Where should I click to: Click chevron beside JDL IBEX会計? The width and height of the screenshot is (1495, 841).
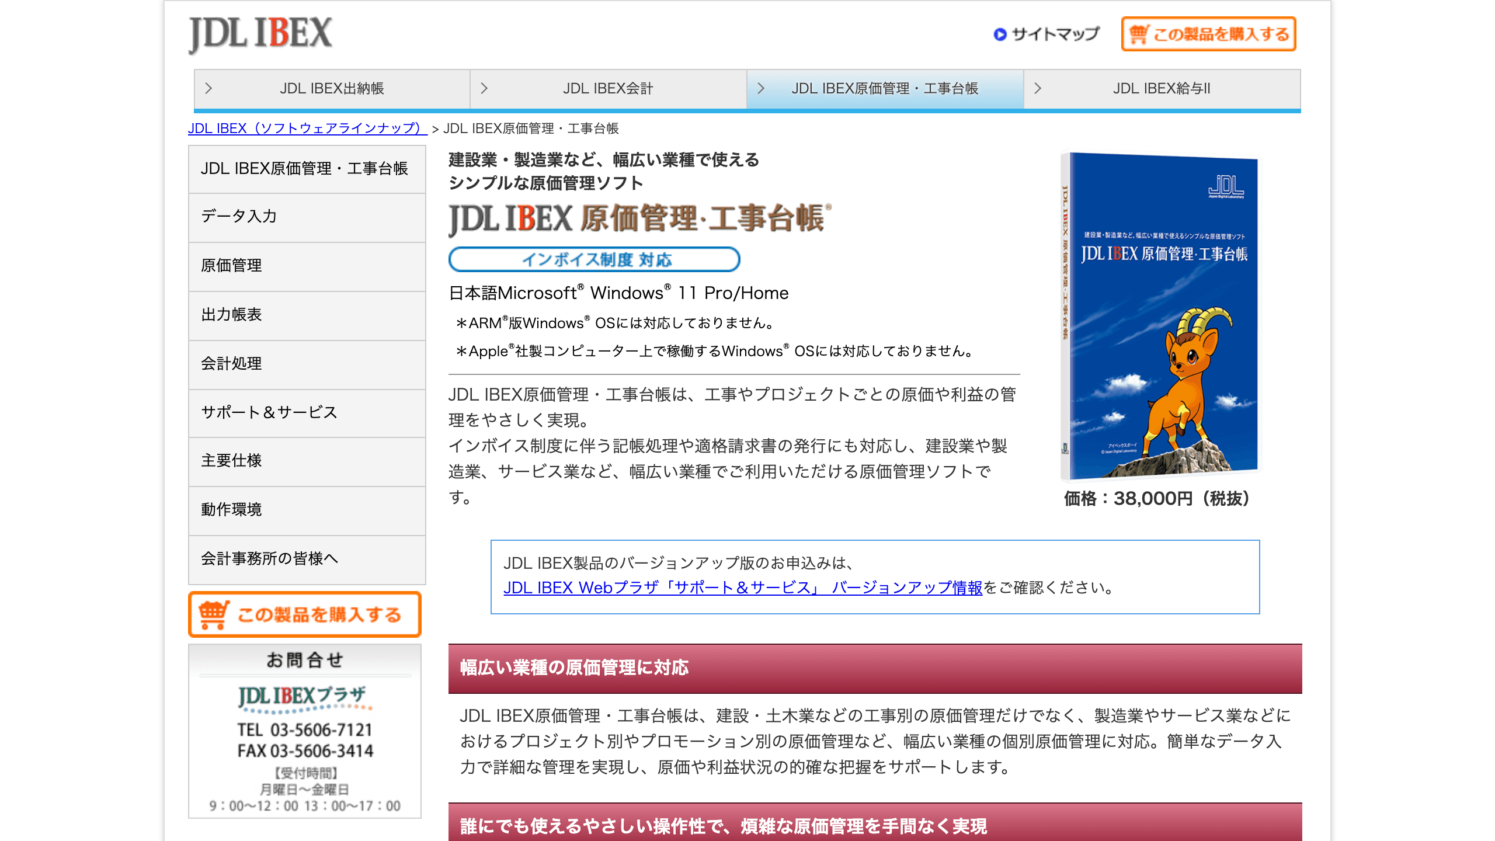coord(484,88)
